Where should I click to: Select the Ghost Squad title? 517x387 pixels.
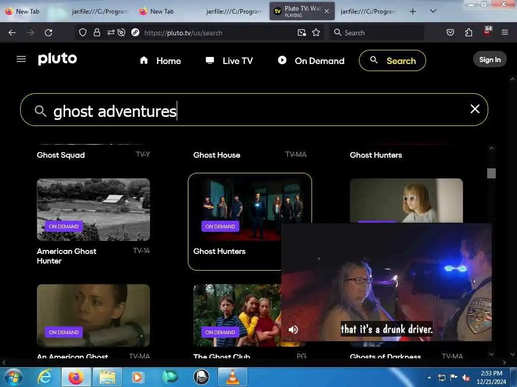pos(61,155)
